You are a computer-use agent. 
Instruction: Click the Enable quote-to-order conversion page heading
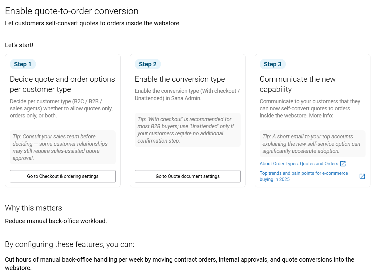[72, 11]
